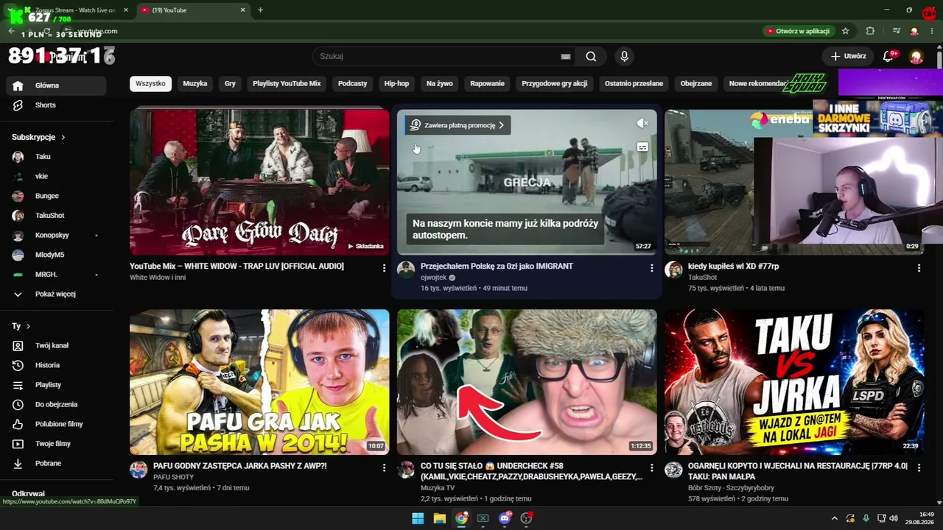
Task: Start voice search with the microphone icon
Action: click(x=624, y=57)
